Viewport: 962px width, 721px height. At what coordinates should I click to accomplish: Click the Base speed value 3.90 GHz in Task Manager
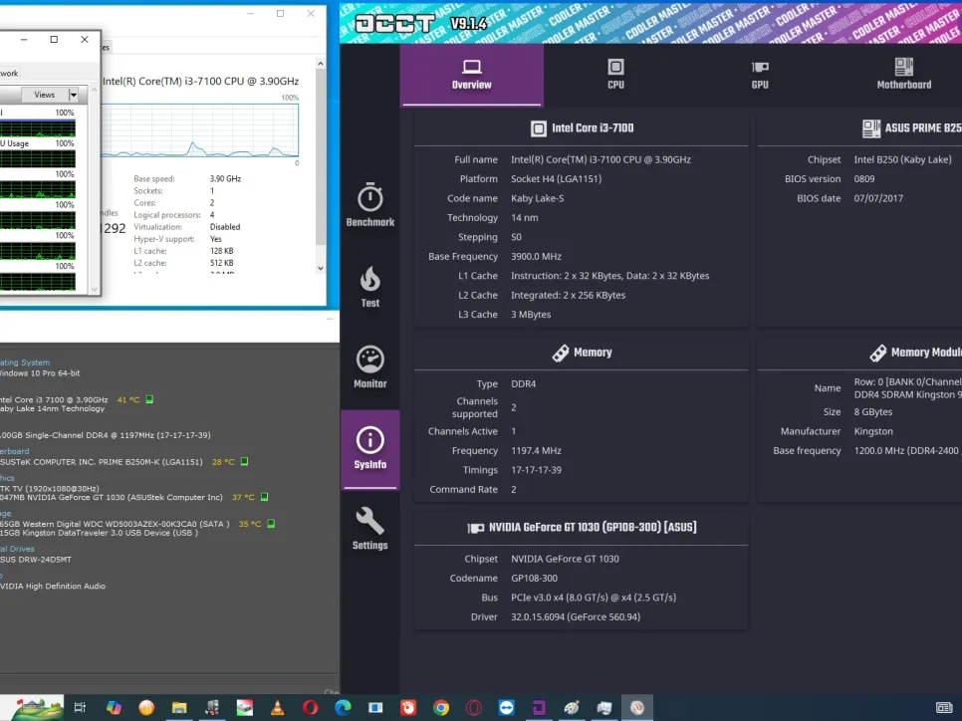225,178
